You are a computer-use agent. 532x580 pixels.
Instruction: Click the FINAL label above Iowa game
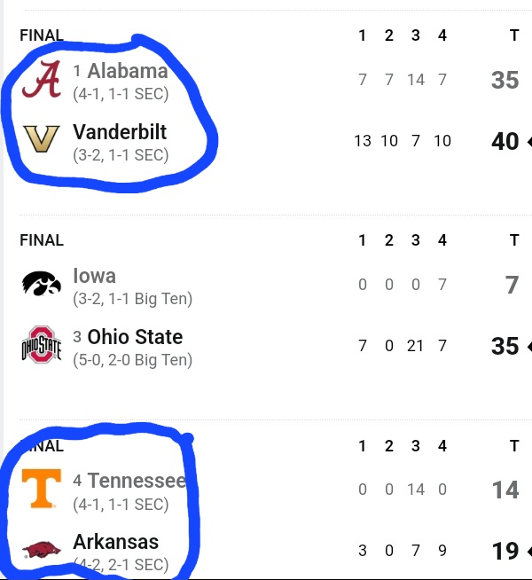pyautogui.click(x=42, y=240)
